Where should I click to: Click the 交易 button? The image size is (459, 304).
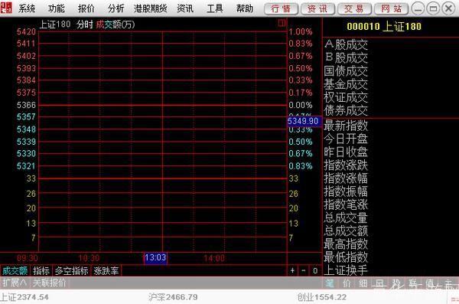coord(354,8)
